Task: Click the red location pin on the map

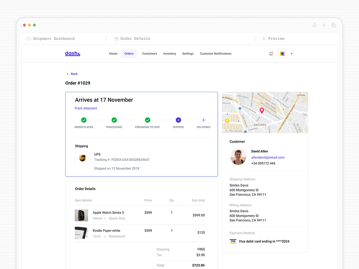Action: [262, 110]
